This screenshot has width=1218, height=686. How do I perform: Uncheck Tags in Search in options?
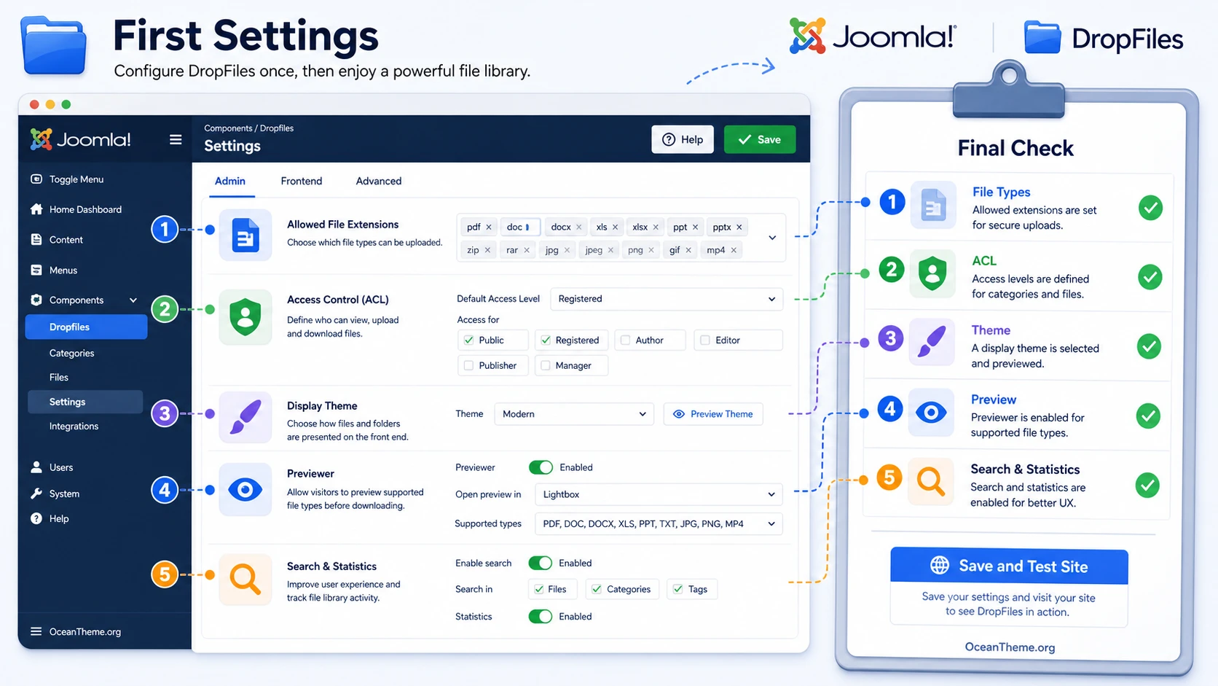[x=678, y=589]
